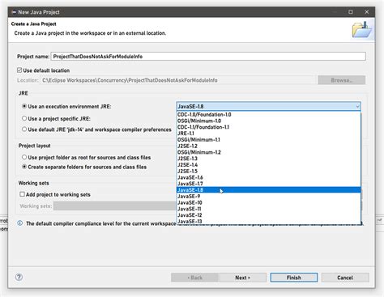Maximize the New Java Project dialog

351,12
